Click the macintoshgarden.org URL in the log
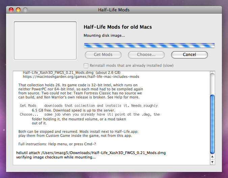This screenshot has height=178, width=228. [81, 77]
